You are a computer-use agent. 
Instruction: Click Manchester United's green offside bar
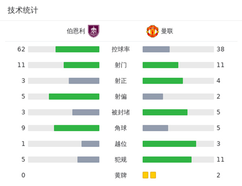[x=169, y=144]
